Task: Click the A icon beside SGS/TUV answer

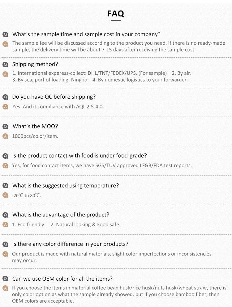Action: coord(5,166)
